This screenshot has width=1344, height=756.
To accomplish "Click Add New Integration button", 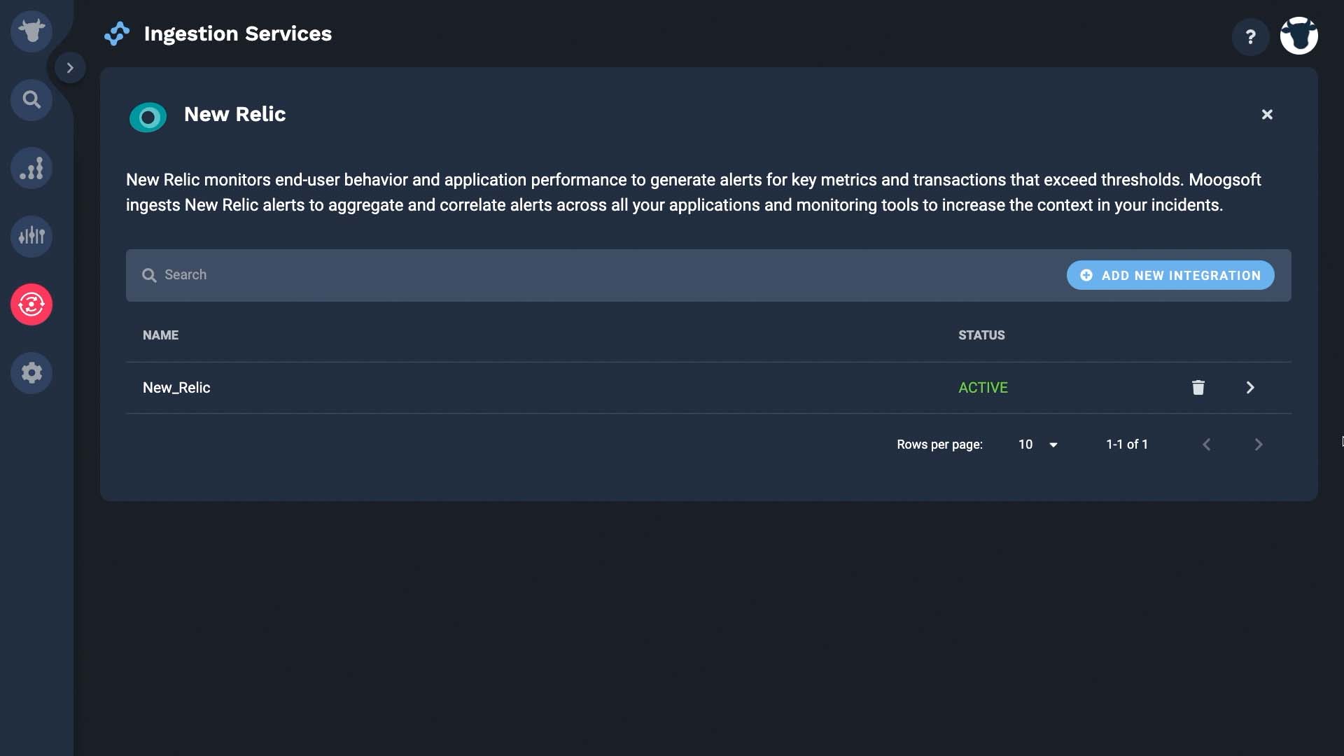I will [x=1170, y=275].
